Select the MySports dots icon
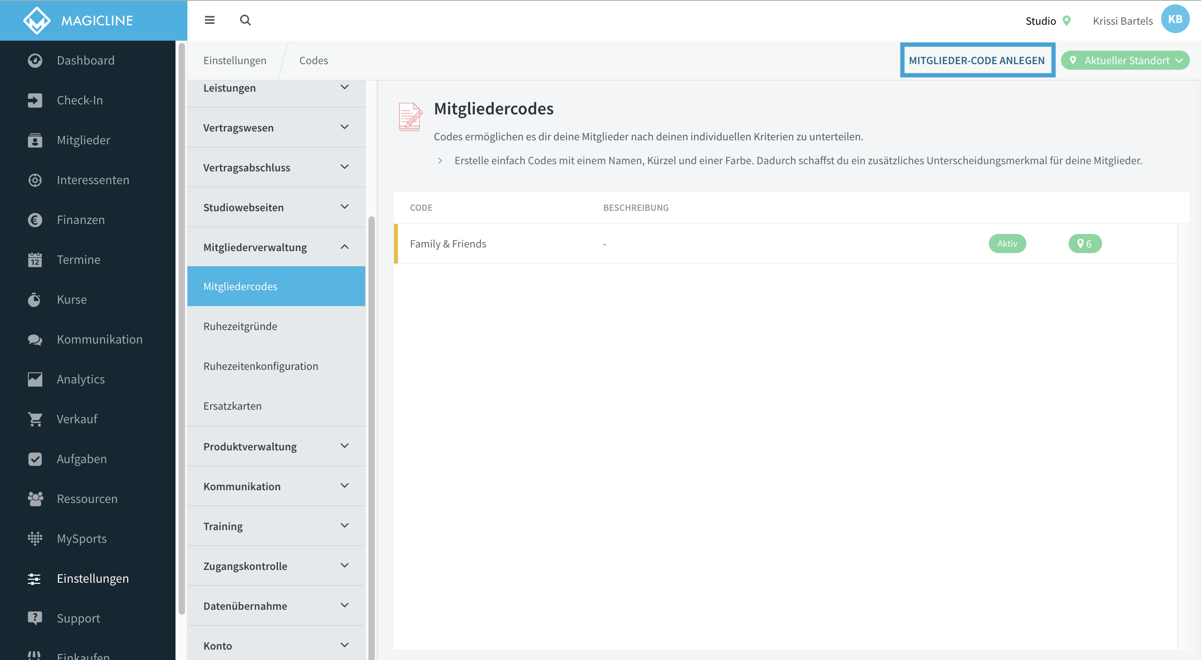 (x=35, y=538)
